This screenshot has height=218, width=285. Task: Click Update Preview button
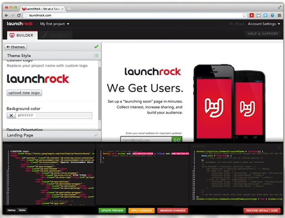[x=112, y=210]
